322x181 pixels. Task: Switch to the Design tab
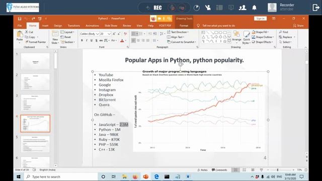click(x=58, y=26)
